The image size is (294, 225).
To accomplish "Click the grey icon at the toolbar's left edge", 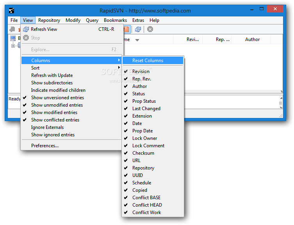I will [12, 29].
